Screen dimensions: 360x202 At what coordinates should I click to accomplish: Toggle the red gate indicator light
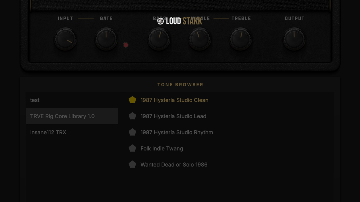click(x=126, y=45)
